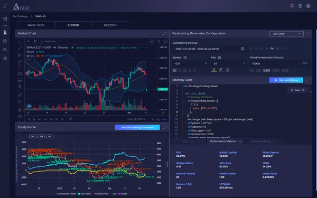Open chart settings gear icon

click(152, 41)
